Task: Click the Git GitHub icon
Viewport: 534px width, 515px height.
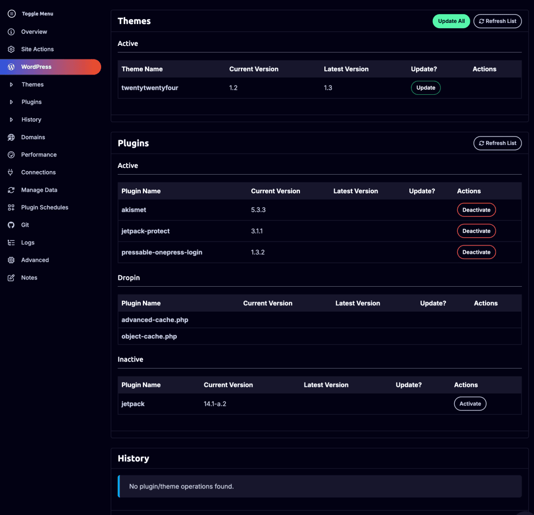Action: click(11, 225)
